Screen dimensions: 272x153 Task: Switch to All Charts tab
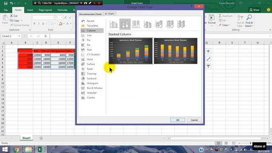click(110, 14)
